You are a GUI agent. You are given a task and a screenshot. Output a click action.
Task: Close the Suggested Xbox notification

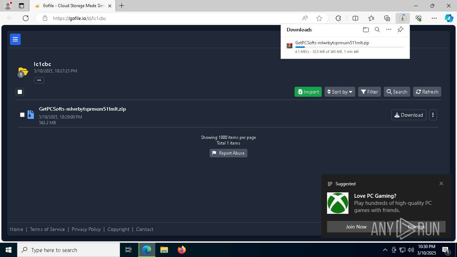[x=441, y=183]
